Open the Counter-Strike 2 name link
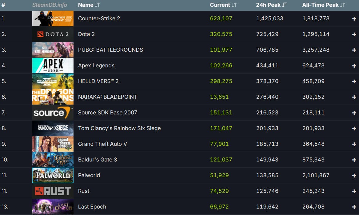Screen dimensions: 359x215 point(99,18)
